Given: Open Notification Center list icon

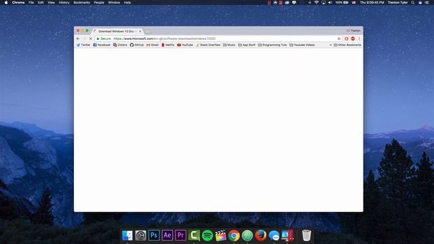Looking at the screenshot, I should (x=427, y=3).
